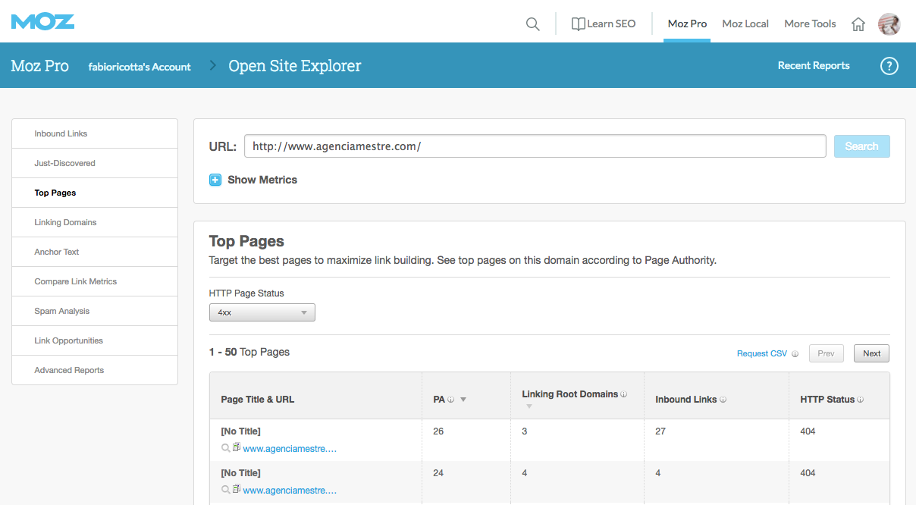Open the HTTP Page Status 4xx dropdown

tap(262, 312)
